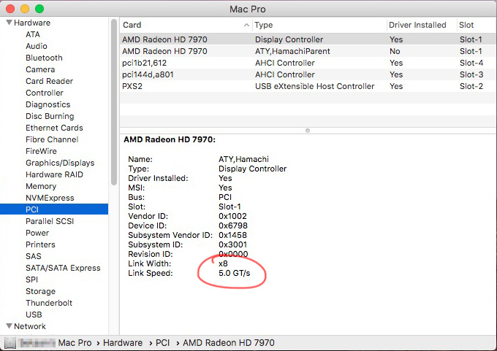The width and height of the screenshot is (497, 351).
Task: Click the Subsystem Vendor ID value 0x1458
Action: (232, 235)
